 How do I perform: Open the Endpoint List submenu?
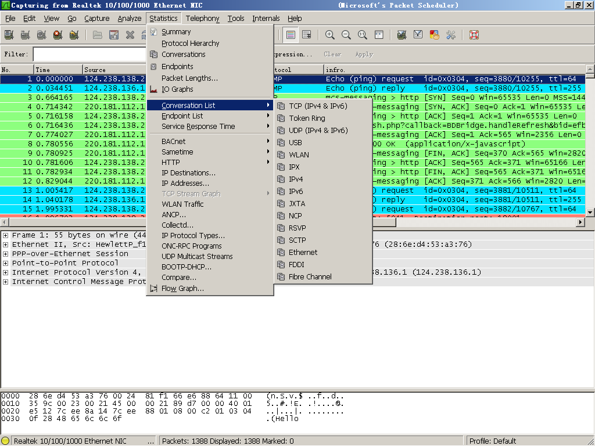[210, 116]
